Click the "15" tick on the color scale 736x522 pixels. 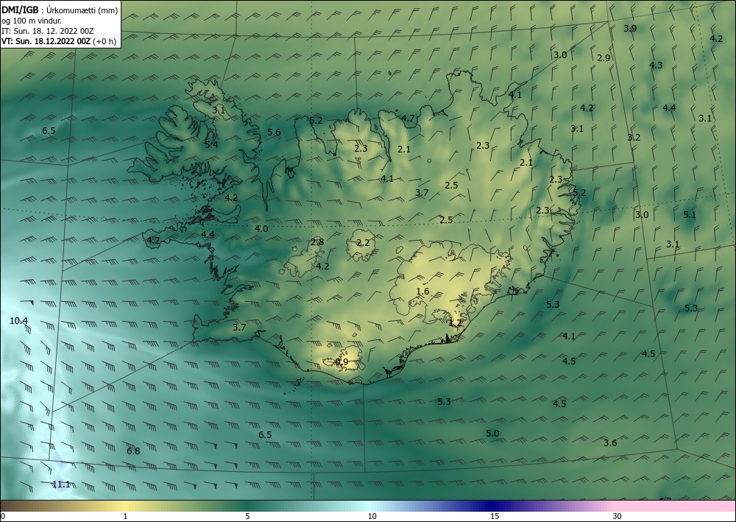pyautogui.click(x=495, y=516)
